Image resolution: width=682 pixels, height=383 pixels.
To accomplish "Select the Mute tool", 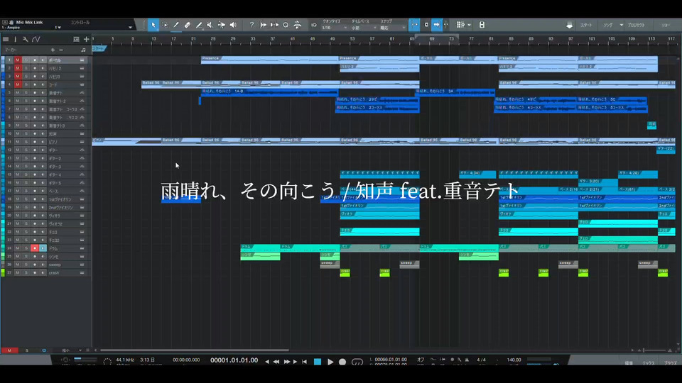I will point(210,25).
